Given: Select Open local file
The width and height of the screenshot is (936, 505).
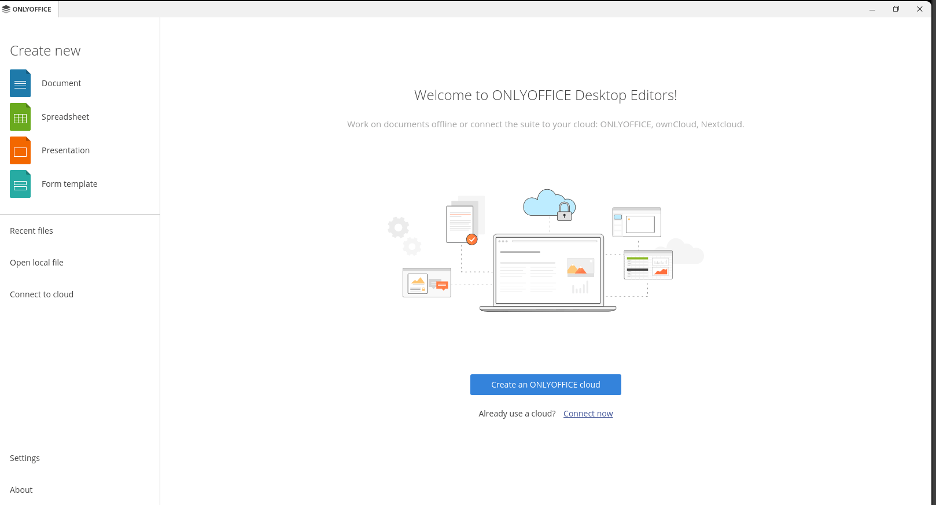Looking at the screenshot, I should pyautogui.click(x=36, y=263).
